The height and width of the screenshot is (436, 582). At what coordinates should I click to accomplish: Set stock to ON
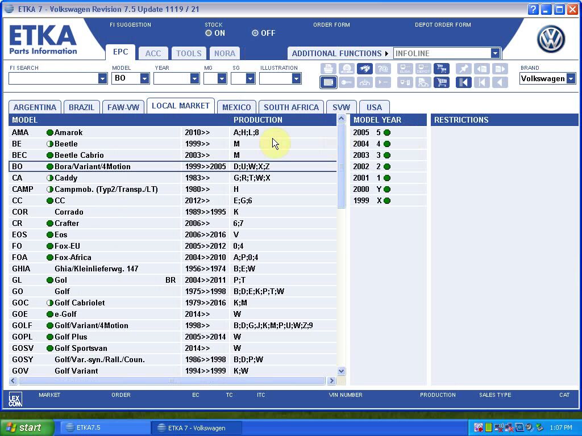[209, 33]
